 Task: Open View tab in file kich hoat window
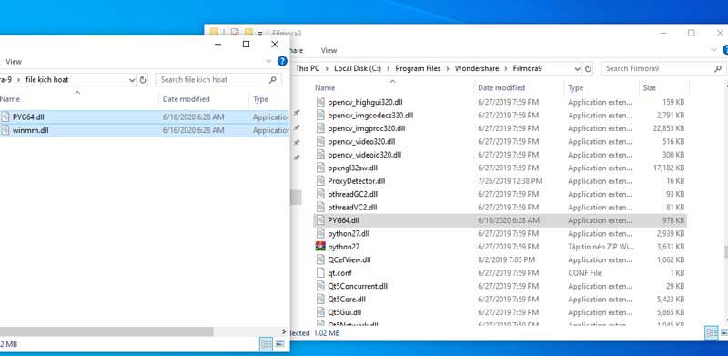[14, 62]
